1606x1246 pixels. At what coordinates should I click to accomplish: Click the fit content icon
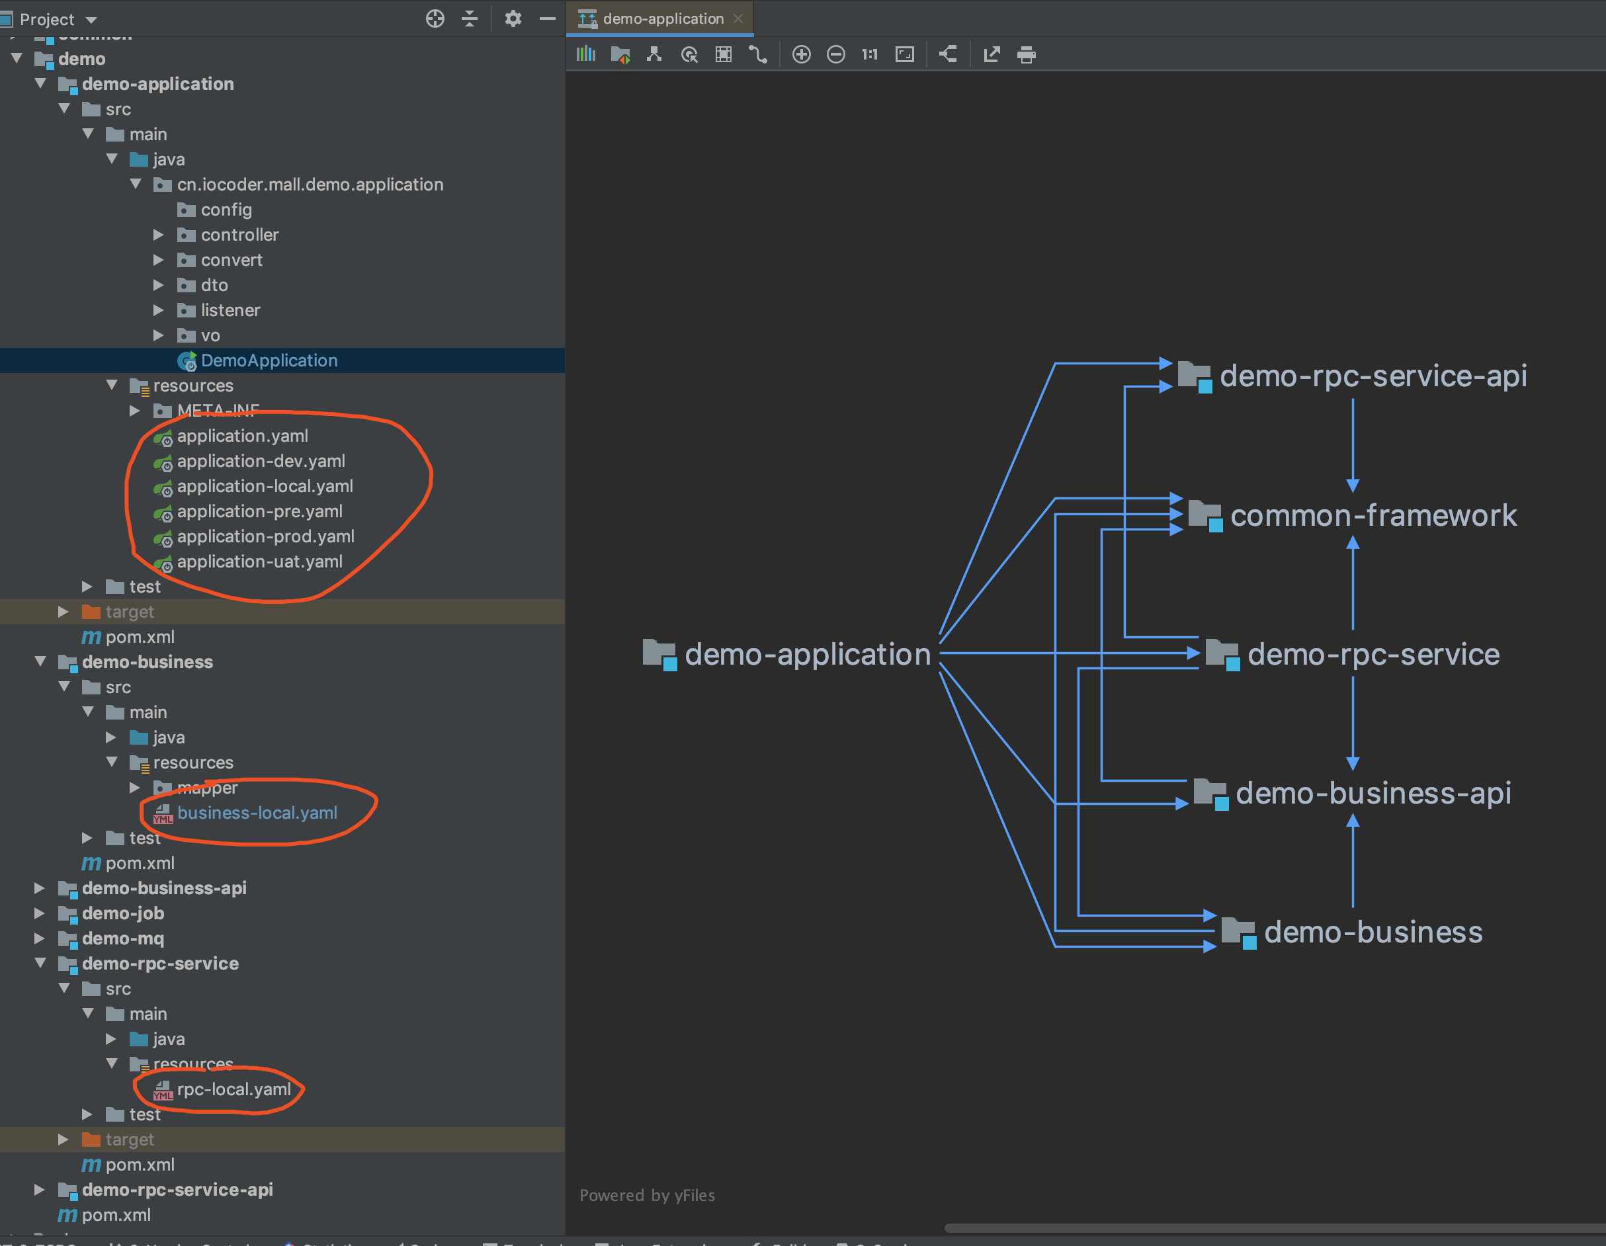(x=904, y=54)
